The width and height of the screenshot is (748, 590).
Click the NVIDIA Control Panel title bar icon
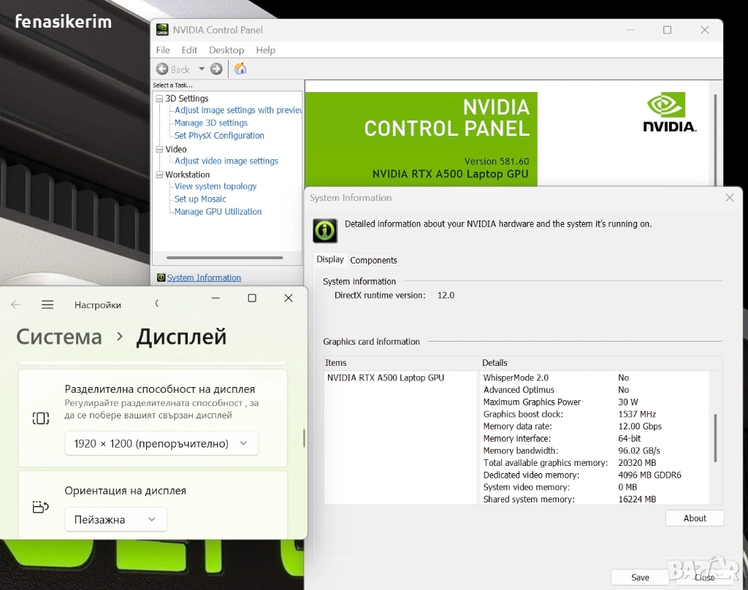click(161, 30)
